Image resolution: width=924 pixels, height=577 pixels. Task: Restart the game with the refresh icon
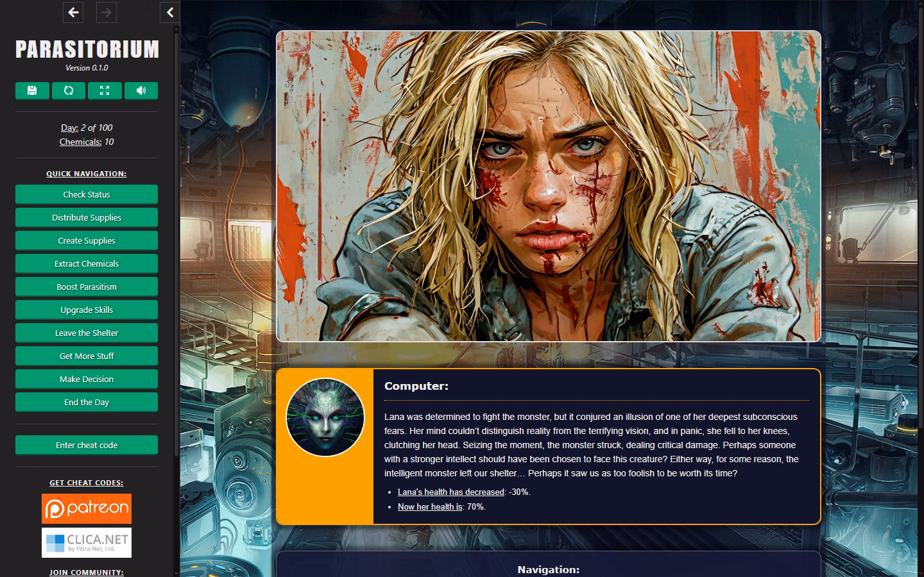coord(69,90)
